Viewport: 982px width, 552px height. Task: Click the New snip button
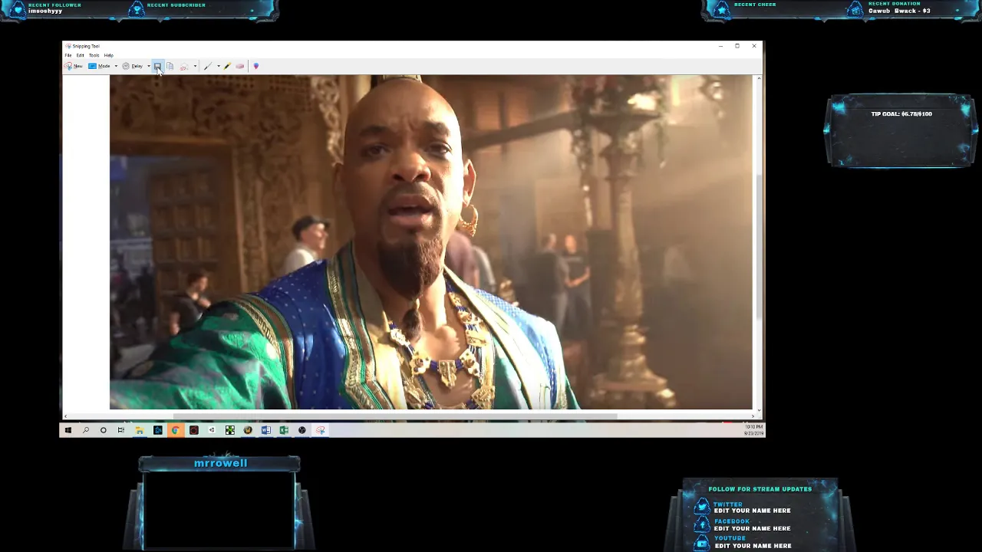(x=74, y=66)
